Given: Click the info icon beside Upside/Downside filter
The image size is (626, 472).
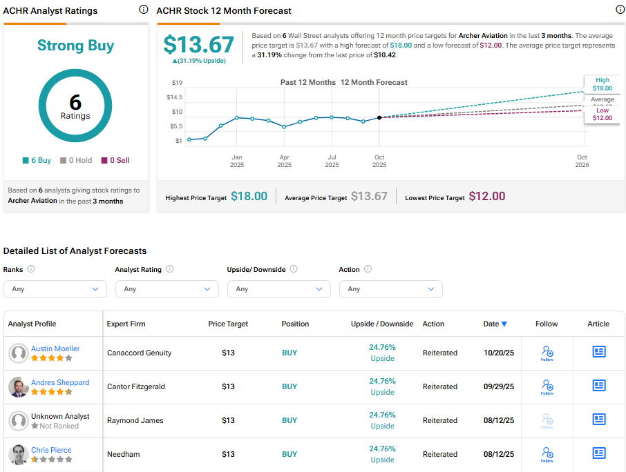Looking at the screenshot, I should coord(294,269).
